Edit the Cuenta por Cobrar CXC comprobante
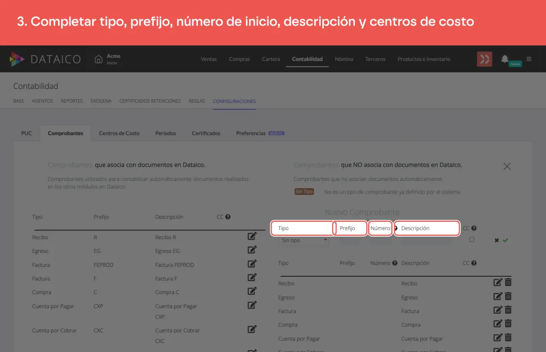546x352 pixels. click(252, 329)
